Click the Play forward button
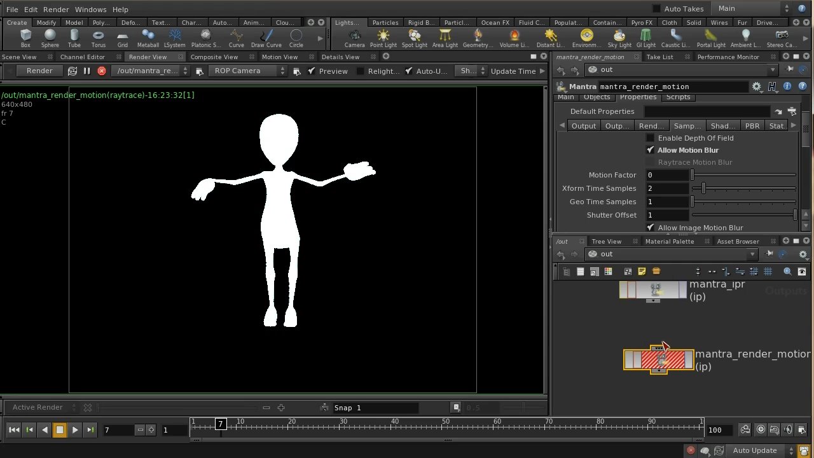Screen dimensions: 814x458 pyautogui.click(x=75, y=430)
